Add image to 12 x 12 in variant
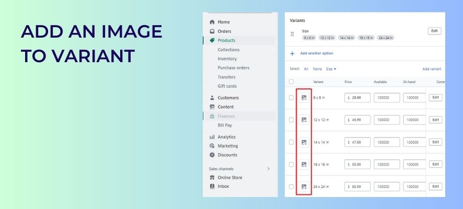This screenshot has height=209, width=463. click(304, 120)
